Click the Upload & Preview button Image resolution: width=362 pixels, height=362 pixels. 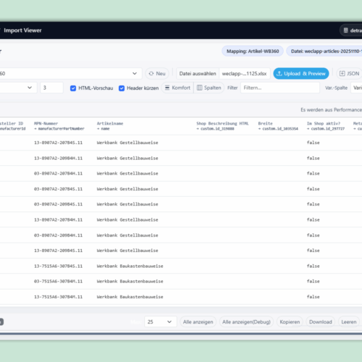click(301, 74)
